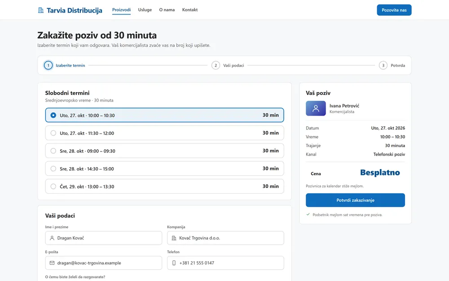Viewport: 449px width, 281px height.
Task: Click the Slobodni termini heading
Action: click(67, 93)
